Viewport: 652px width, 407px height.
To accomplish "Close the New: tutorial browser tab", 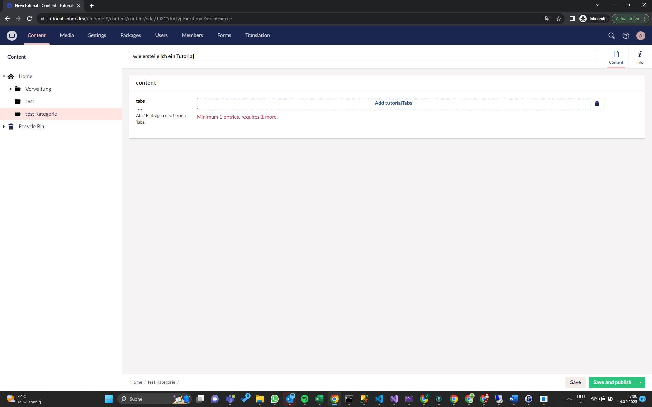I will [x=78, y=6].
